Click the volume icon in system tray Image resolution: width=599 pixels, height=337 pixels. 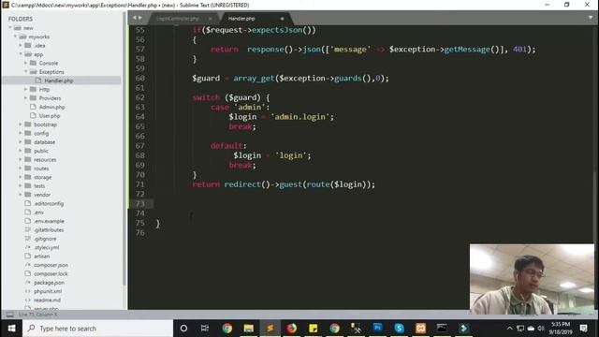click(x=541, y=329)
